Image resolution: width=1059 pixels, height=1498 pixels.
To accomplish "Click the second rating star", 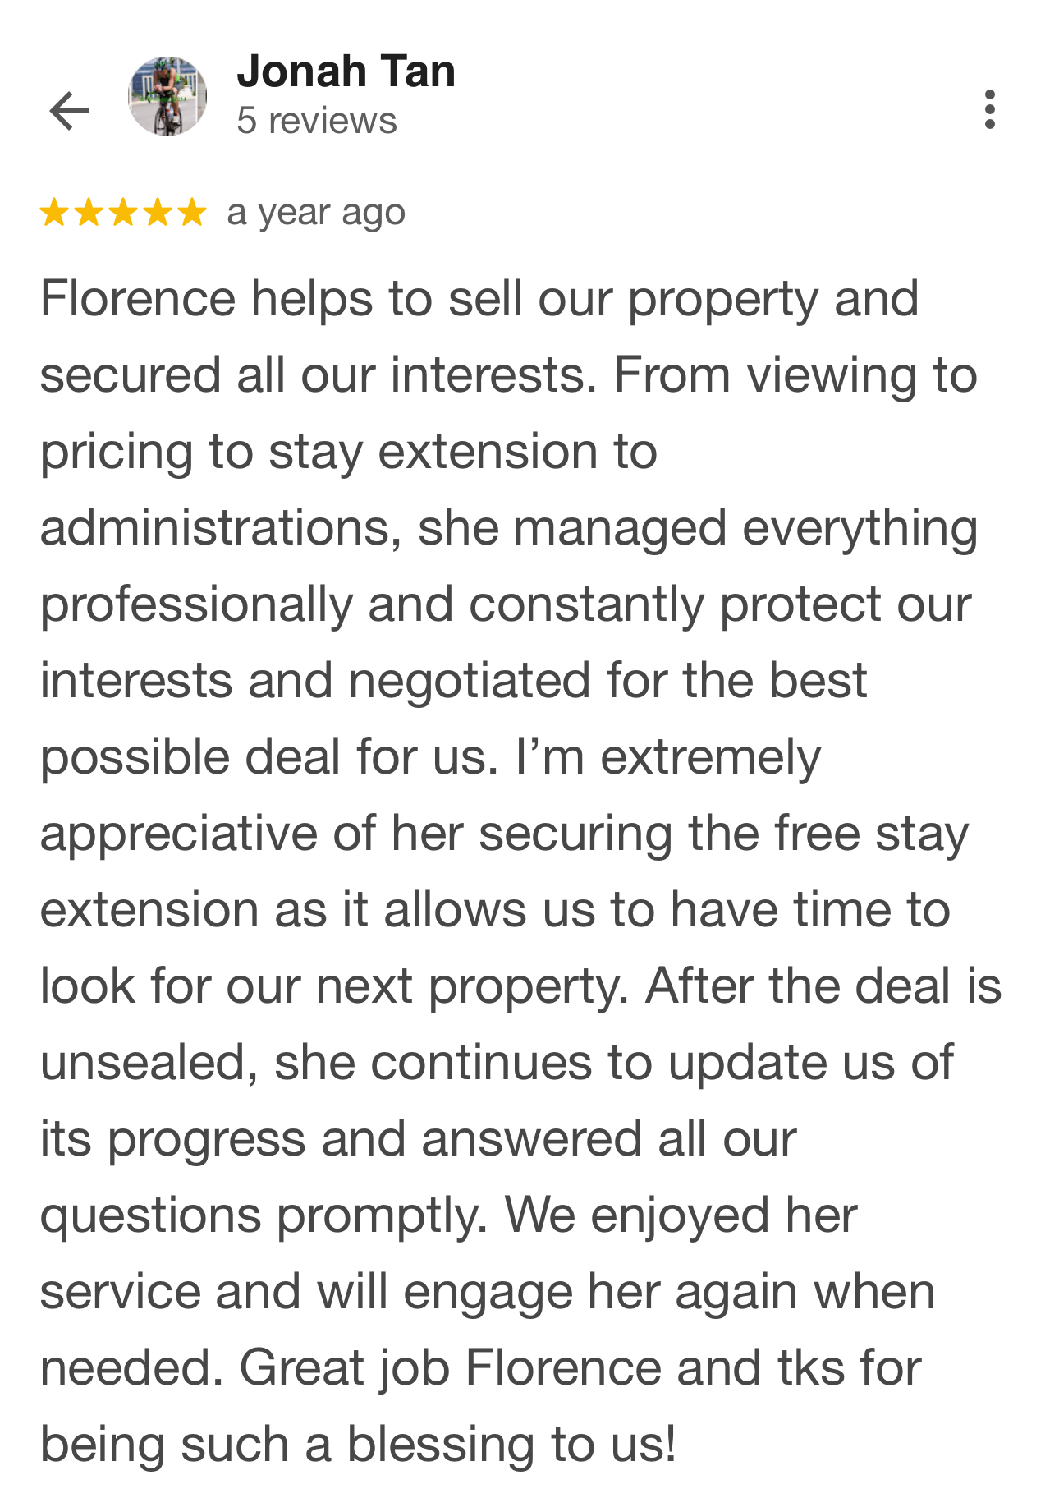I will pyautogui.click(x=89, y=213).
